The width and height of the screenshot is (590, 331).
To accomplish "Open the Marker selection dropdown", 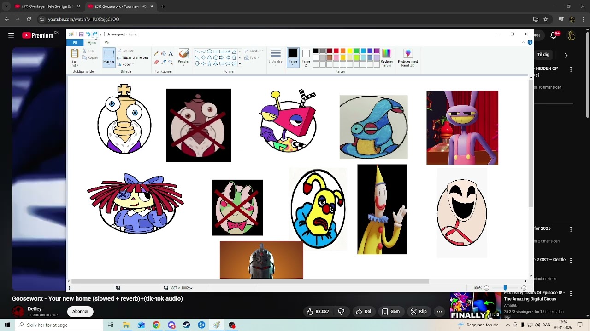I will 109,64.
